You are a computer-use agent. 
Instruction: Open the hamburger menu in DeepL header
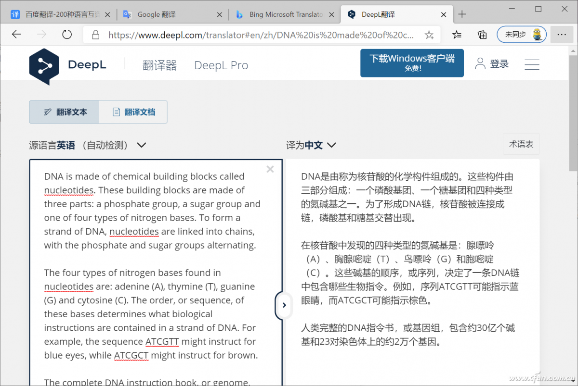532,64
